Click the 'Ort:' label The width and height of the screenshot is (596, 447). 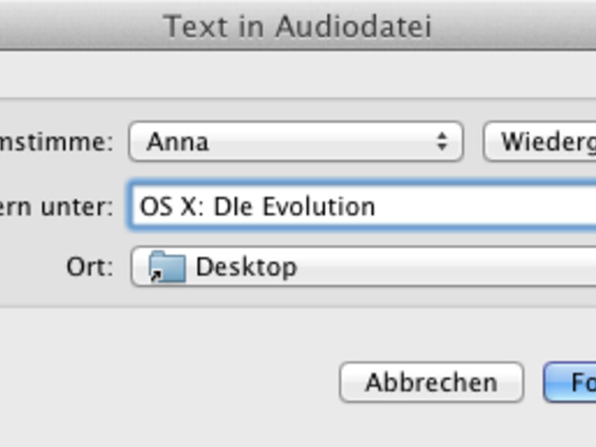pyautogui.click(x=89, y=268)
